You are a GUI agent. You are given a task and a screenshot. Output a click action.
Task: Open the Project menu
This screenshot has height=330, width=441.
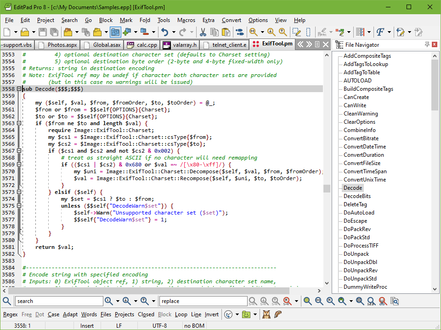click(45, 20)
